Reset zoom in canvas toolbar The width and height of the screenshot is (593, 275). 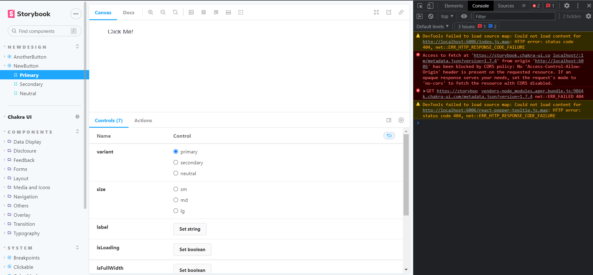point(175,12)
